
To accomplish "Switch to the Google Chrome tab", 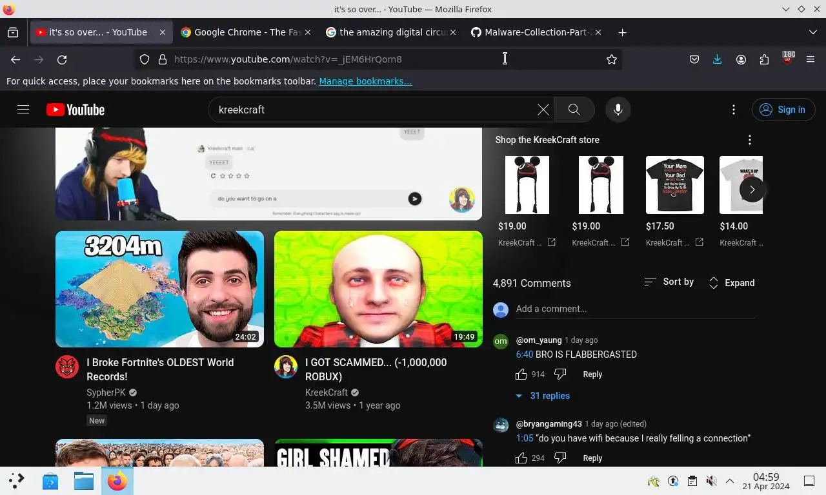I will tap(247, 32).
